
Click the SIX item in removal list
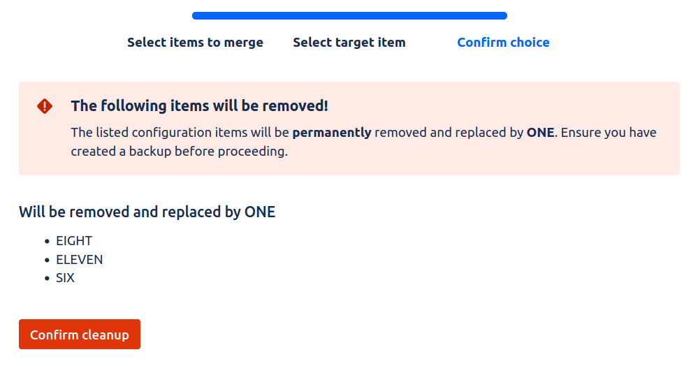pyautogui.click(x=66, y=278)
